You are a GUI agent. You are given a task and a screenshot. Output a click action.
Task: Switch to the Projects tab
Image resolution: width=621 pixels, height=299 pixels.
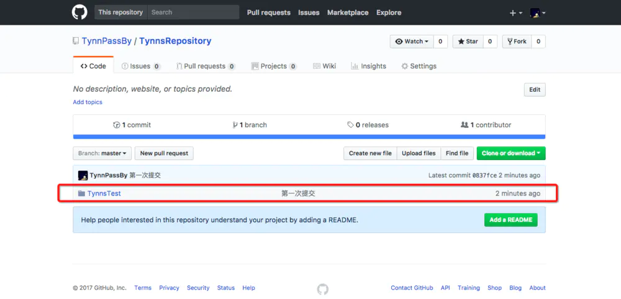[274, 66]
